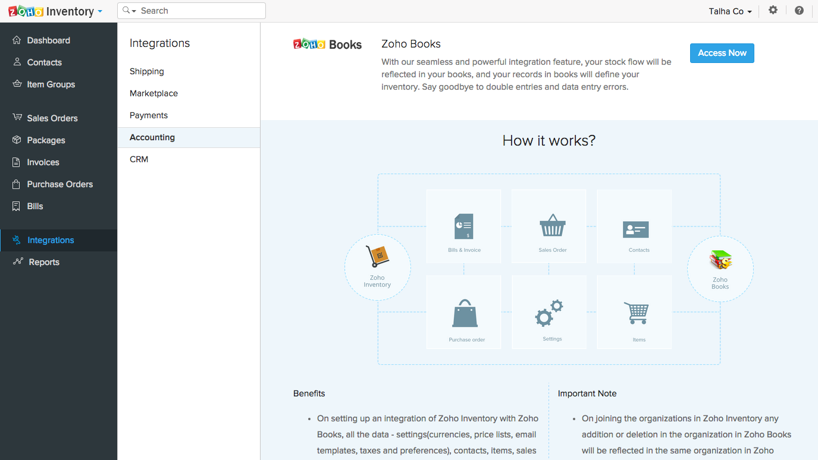818x460 pixels.
Task: Click the Bills receipt icon
Action: pyautogui.click(x=17, y=206)
